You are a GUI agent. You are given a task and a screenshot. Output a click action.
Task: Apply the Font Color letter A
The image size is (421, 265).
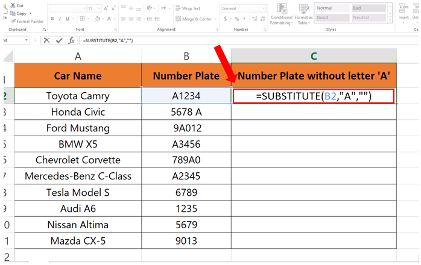coord(109,19)
